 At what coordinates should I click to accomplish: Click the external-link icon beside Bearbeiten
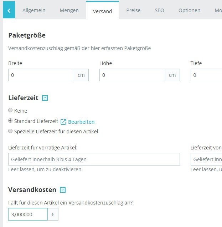pos(63,122)
